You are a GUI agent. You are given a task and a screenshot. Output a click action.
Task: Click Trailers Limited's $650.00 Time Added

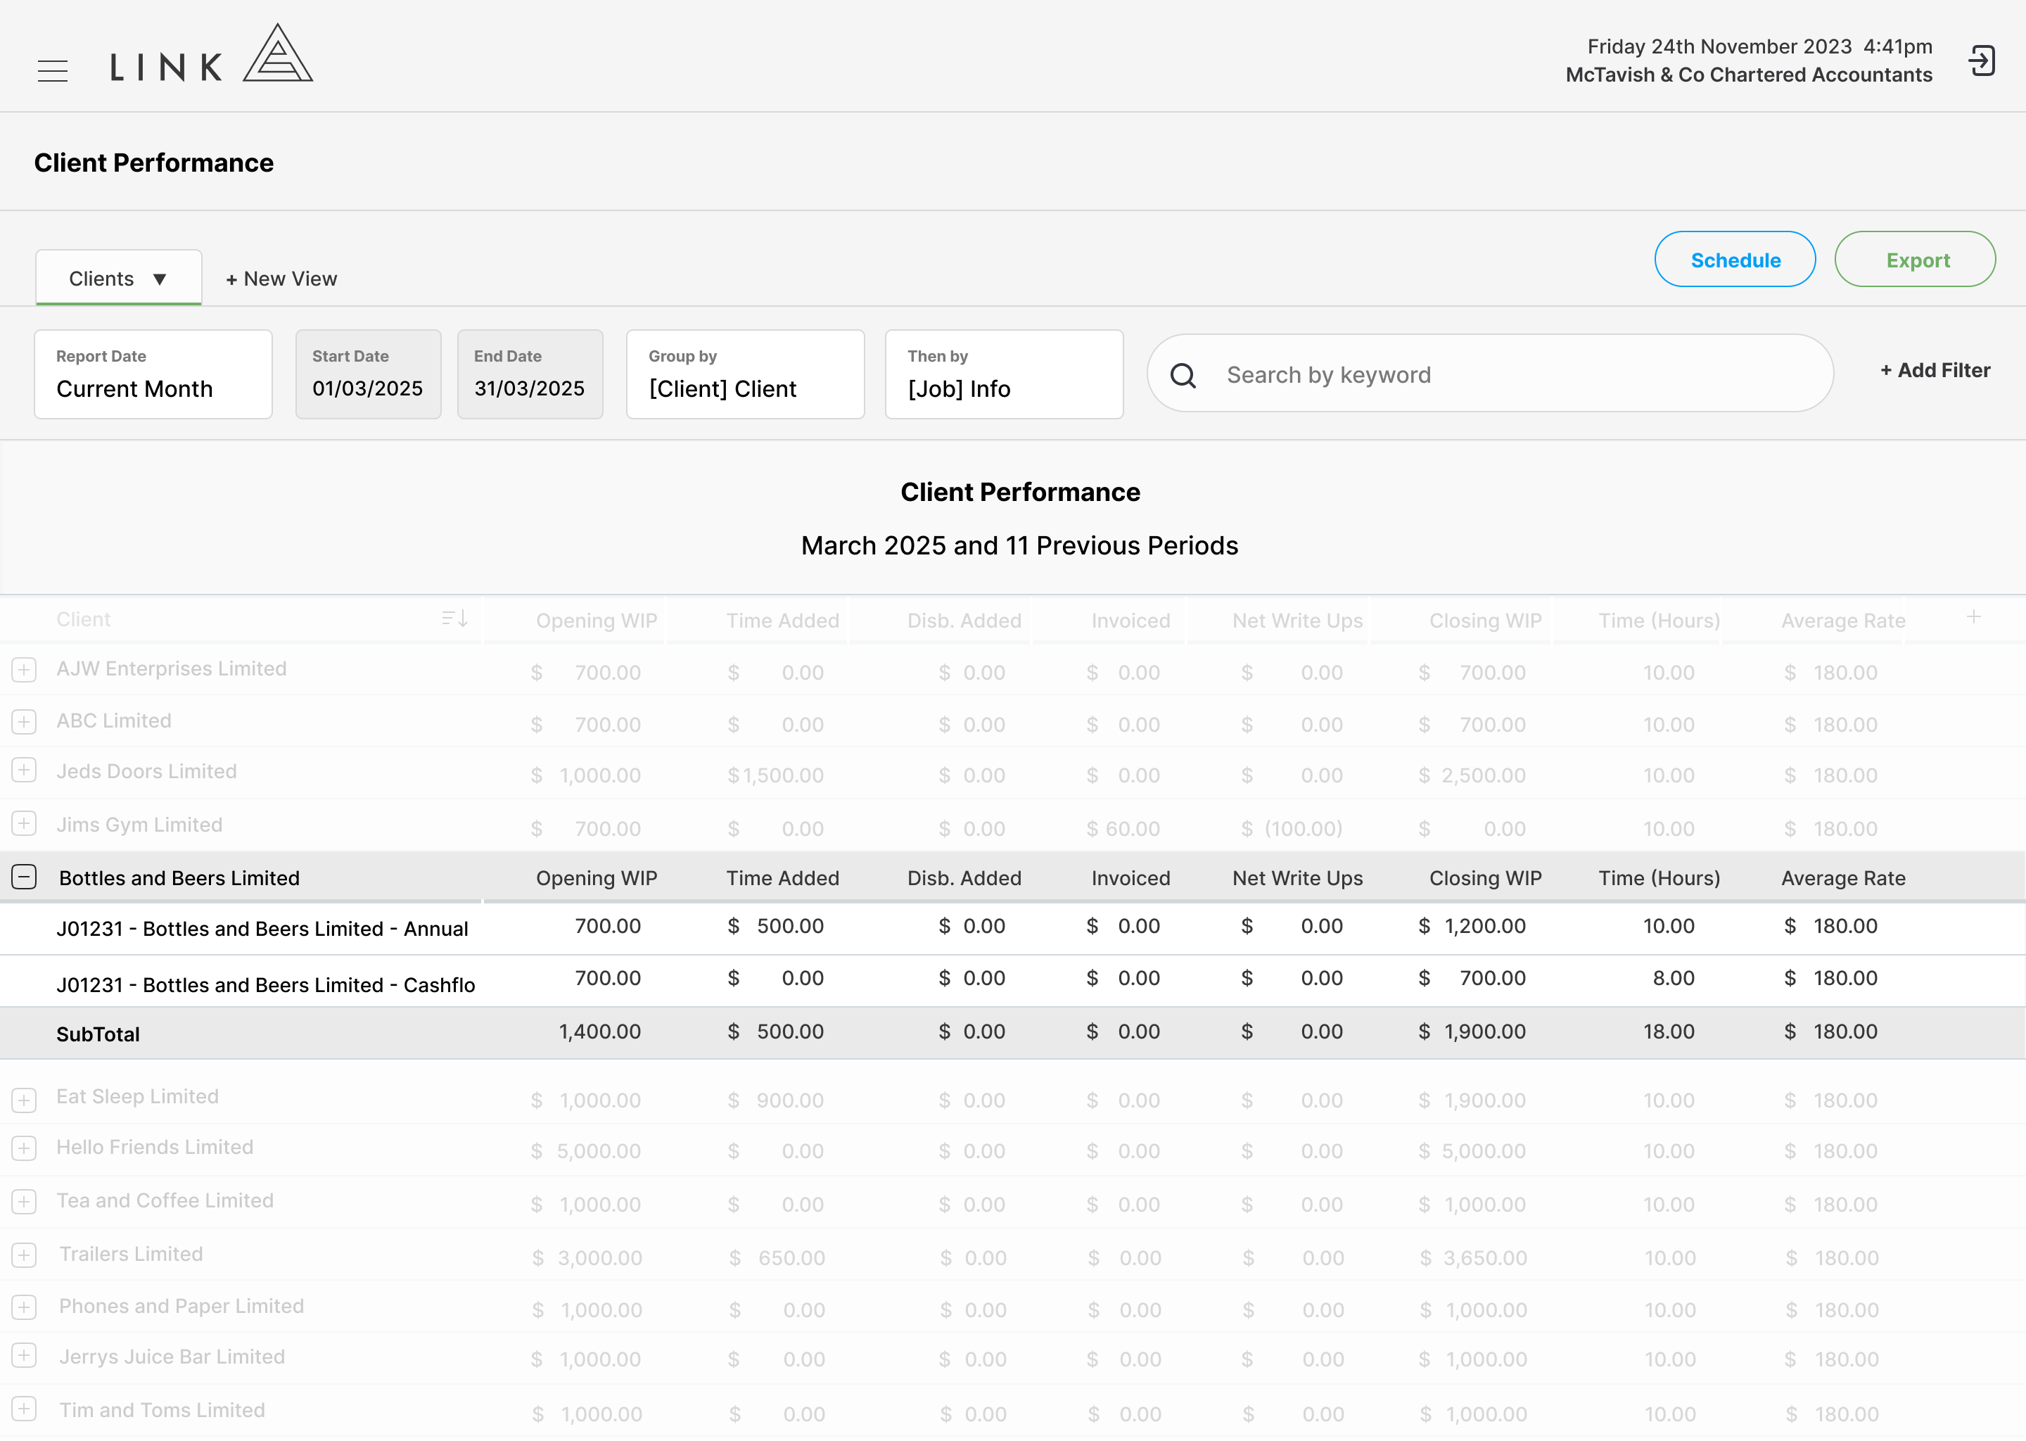click(x=777, y=1258)
